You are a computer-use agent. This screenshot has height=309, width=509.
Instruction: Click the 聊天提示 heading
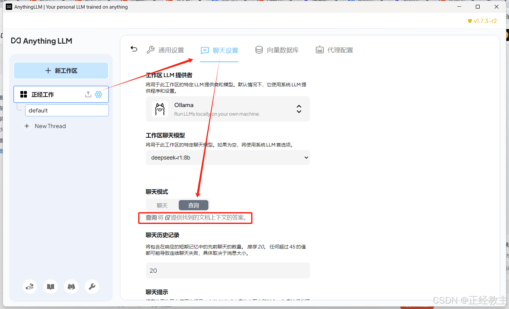(x=157, y=292)
